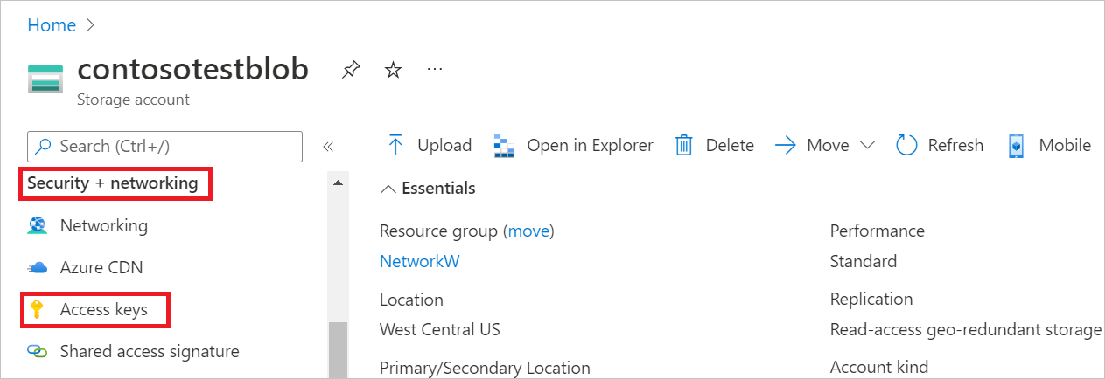This screenshot has width=1105, height=379.
Task: Click the Refresh circular arrow icon
Action: pyautogui.click(x=906, y=146)
